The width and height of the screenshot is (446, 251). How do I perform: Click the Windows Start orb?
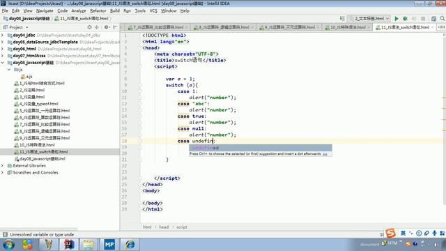(9, 245)
